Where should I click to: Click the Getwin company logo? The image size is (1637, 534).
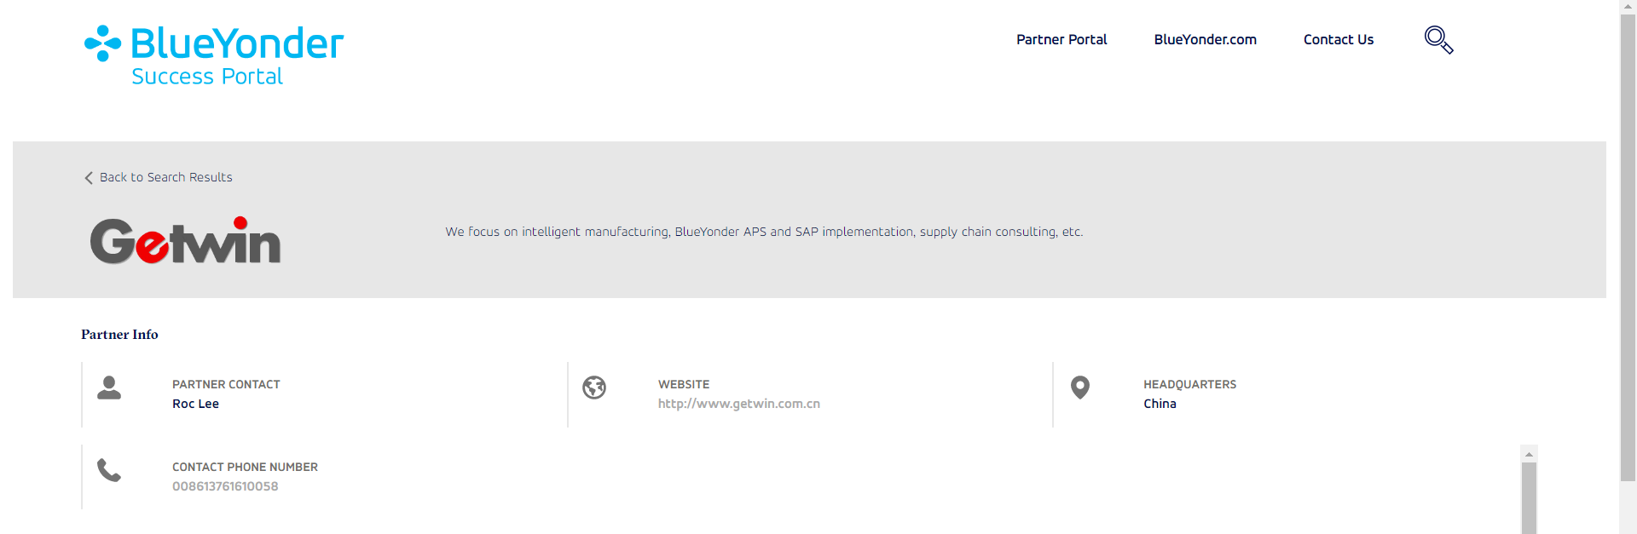185,240
